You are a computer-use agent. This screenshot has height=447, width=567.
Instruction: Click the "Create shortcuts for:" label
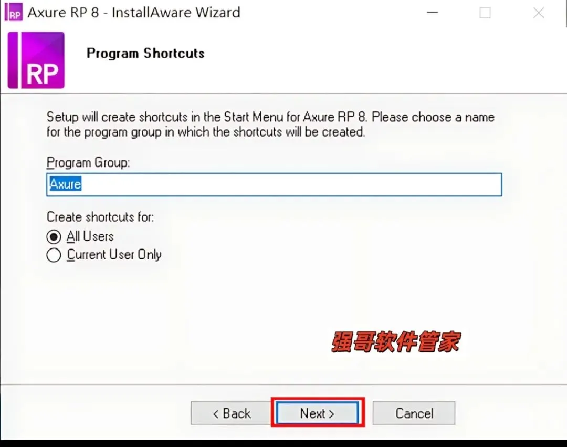point(100,217)
